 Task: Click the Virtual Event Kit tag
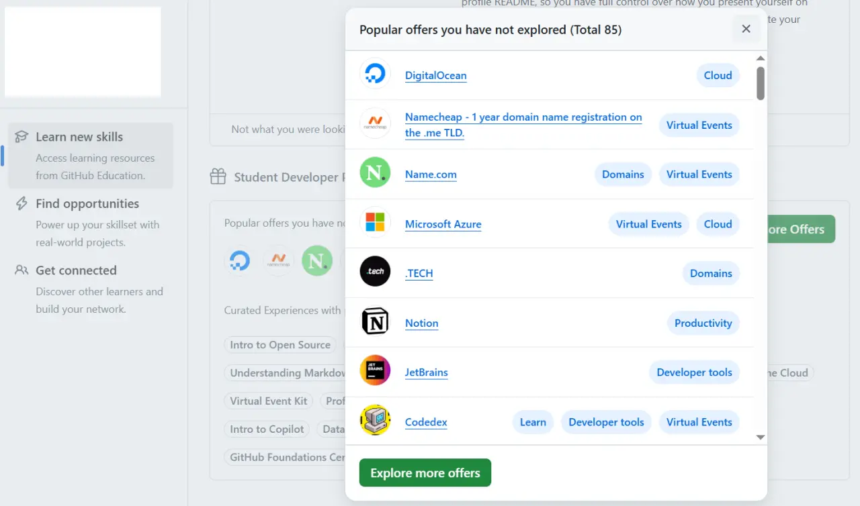[269, 401]
